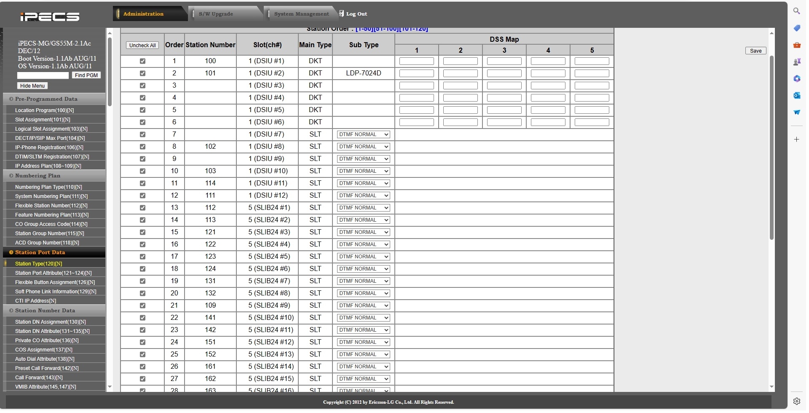
Task: Expand the DTMF NORMAL dropdown for station 121
Action: click(x=363, y=232)
